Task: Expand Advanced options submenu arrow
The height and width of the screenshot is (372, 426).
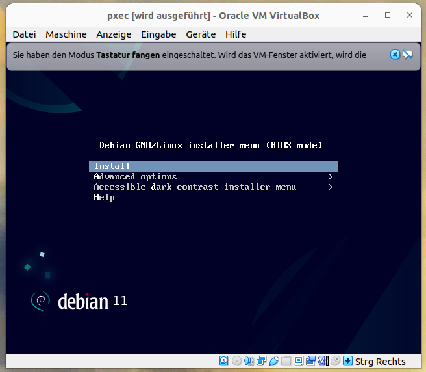Action: coord(331,177)
